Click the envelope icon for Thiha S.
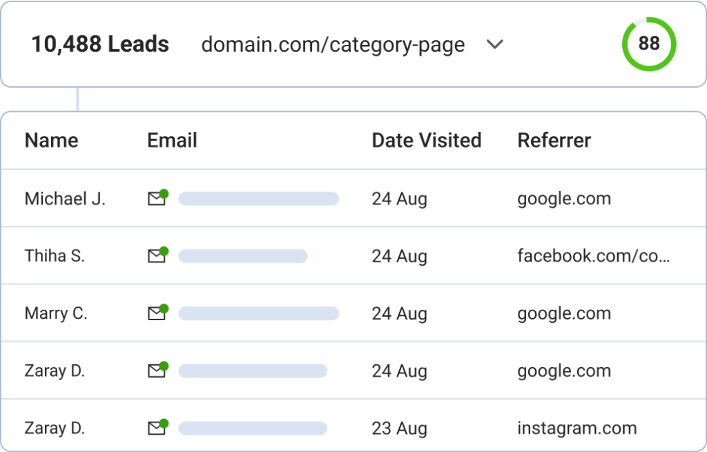The image size is (707, 452). coord(158,255)
